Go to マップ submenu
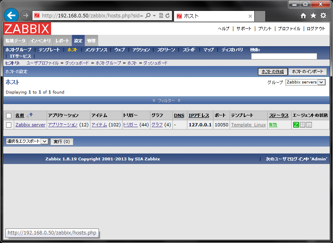 click(x=208, y=50)
